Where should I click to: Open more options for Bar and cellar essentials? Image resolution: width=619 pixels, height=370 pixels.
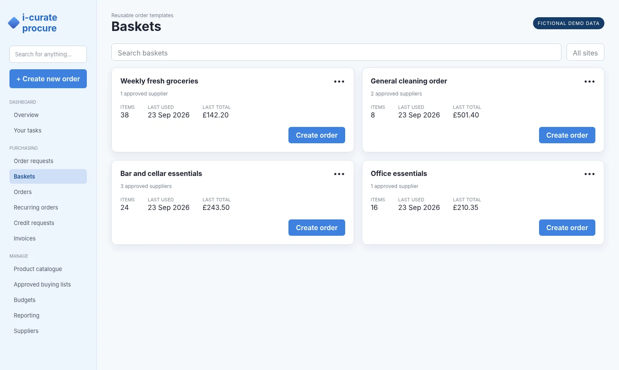339,174
